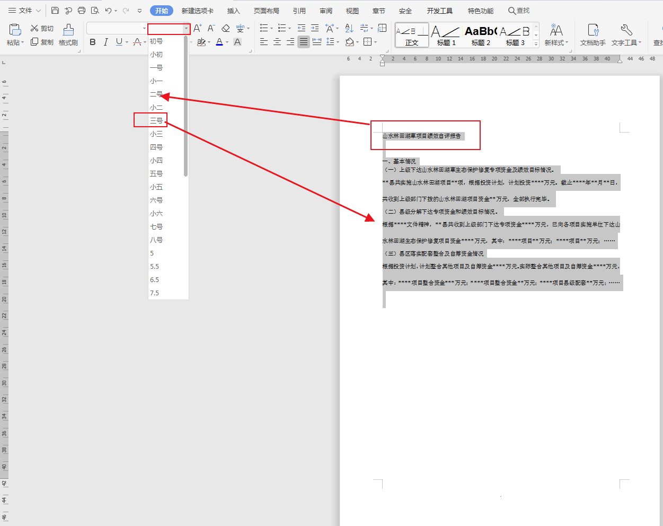Open the 页面布局 tab
The height and width of the screenshot is (526, 663).
pos(267,11)
